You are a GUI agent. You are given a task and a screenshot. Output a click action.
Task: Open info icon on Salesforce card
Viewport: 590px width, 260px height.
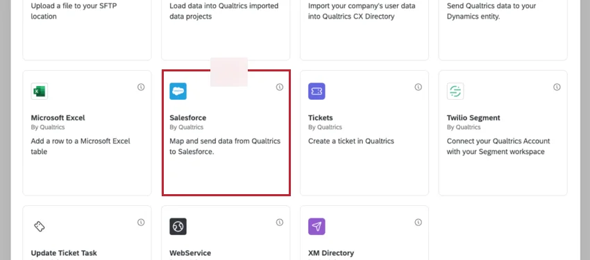[x=280, y=87]
